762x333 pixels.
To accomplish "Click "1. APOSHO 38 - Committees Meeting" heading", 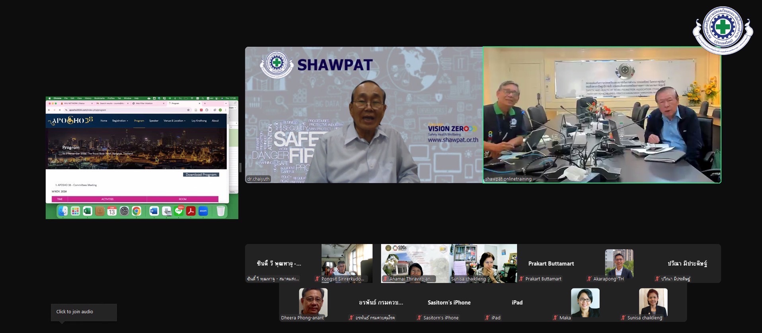I will coord(76,185).
